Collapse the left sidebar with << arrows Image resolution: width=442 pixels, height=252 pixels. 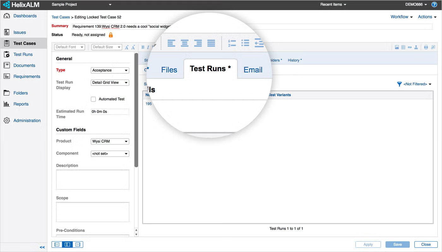click(x=42, y=247)
